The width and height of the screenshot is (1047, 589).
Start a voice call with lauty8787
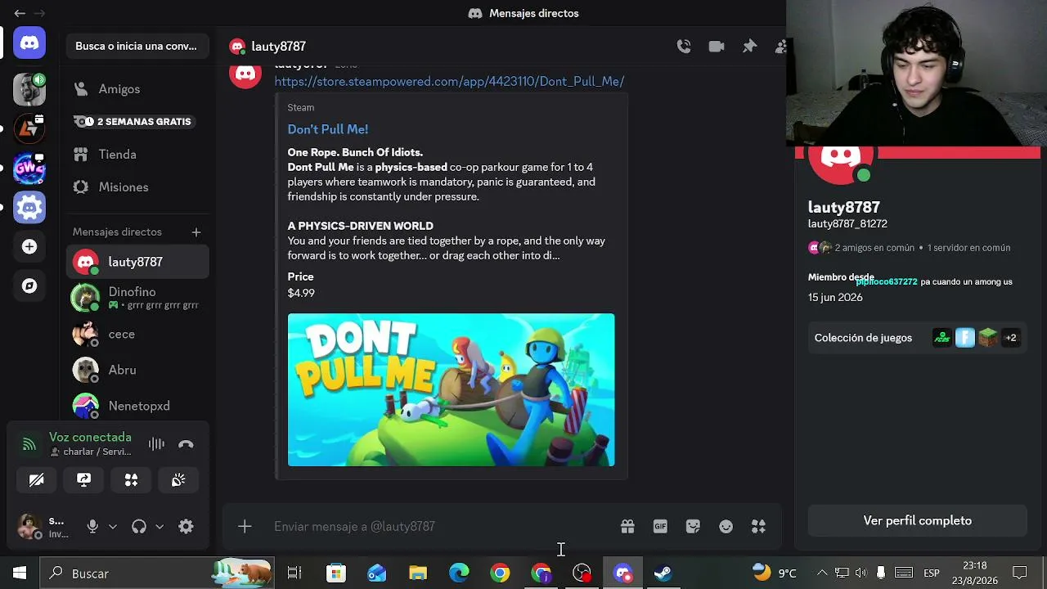(x=684, y=47)
